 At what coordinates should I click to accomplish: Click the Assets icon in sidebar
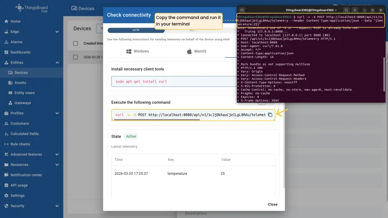(10, 83)
